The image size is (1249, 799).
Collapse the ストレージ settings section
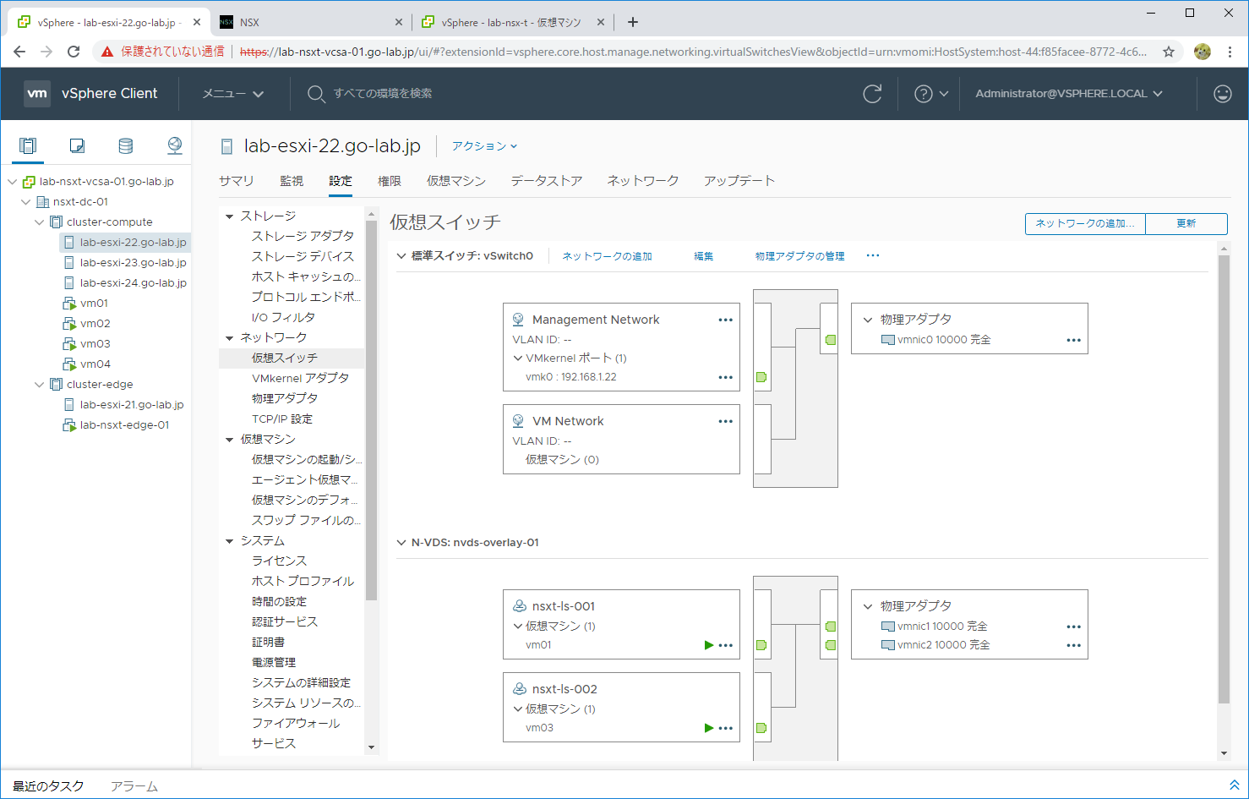point(229,216)
